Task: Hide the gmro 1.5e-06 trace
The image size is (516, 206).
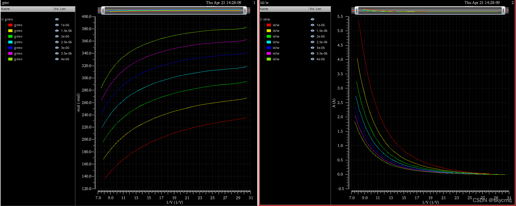Action: [57, 31]
